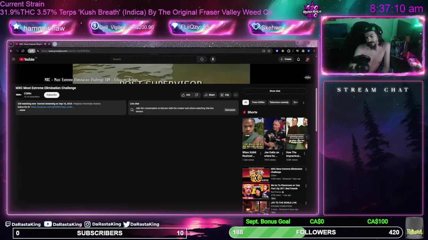Open the YouTube account avatar menu
The image size is (428, 240).
pos(307,59)
